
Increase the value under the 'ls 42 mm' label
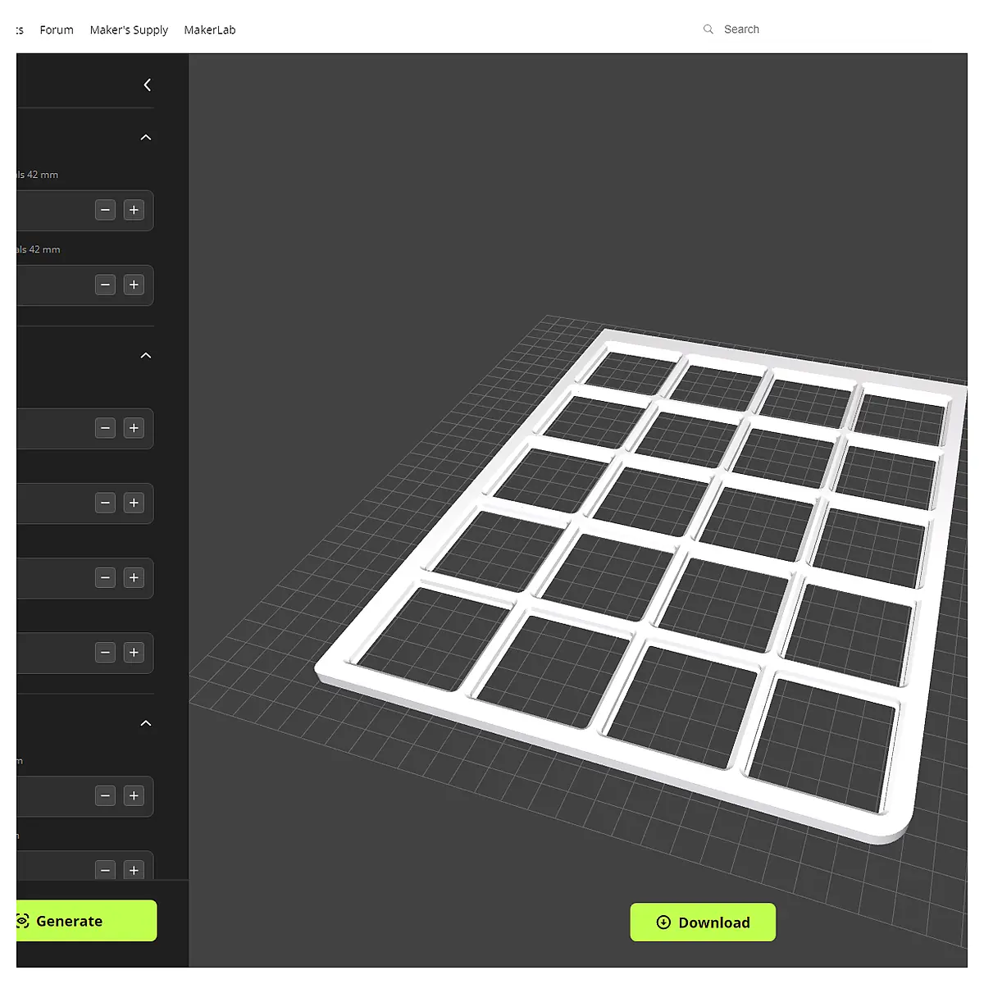point(134,210)
